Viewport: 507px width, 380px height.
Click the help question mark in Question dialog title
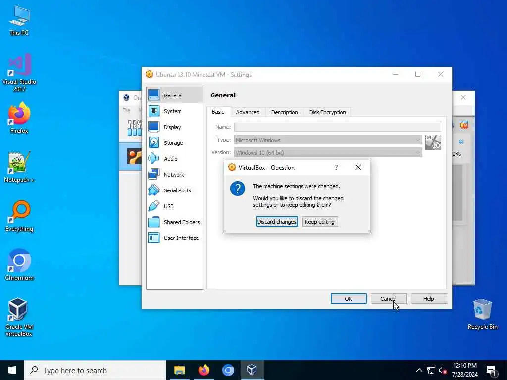tap(336, 167)
